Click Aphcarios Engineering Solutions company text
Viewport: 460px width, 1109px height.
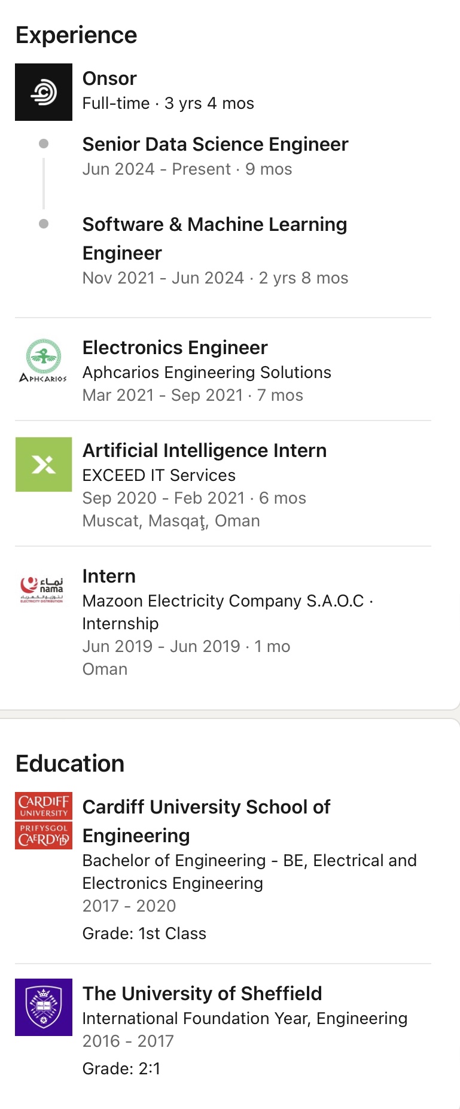(206, 372)
